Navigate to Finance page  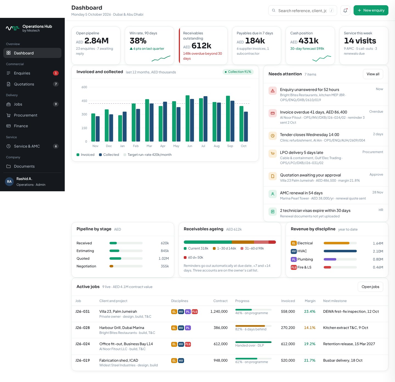click(x=32, y=126)
